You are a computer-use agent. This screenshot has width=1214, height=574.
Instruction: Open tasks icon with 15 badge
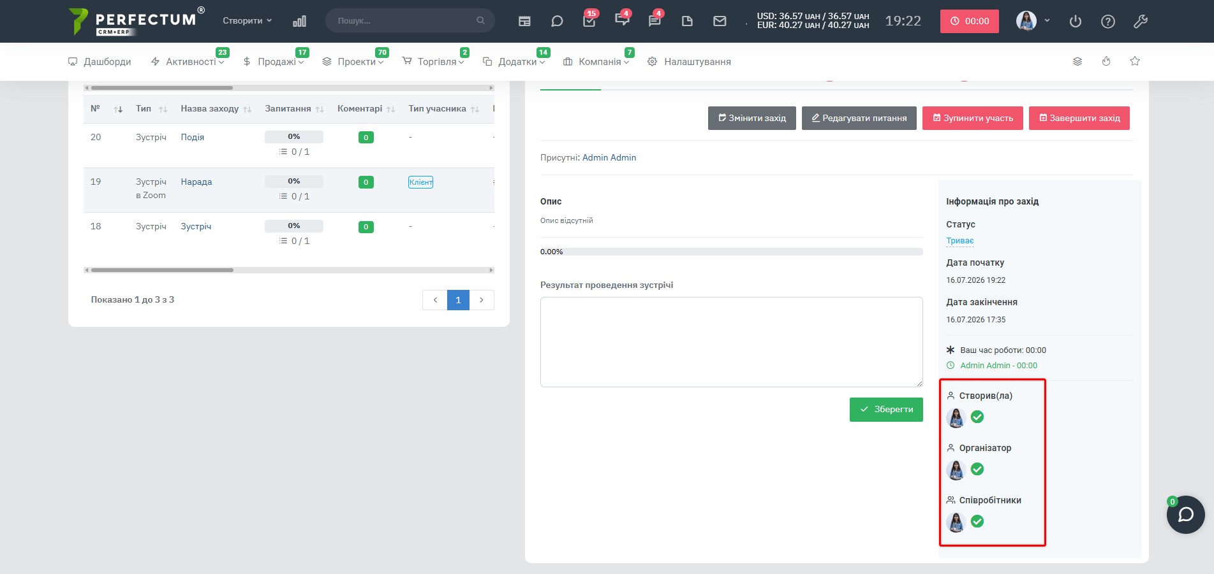pyautogui.click(x=589, y=20)
